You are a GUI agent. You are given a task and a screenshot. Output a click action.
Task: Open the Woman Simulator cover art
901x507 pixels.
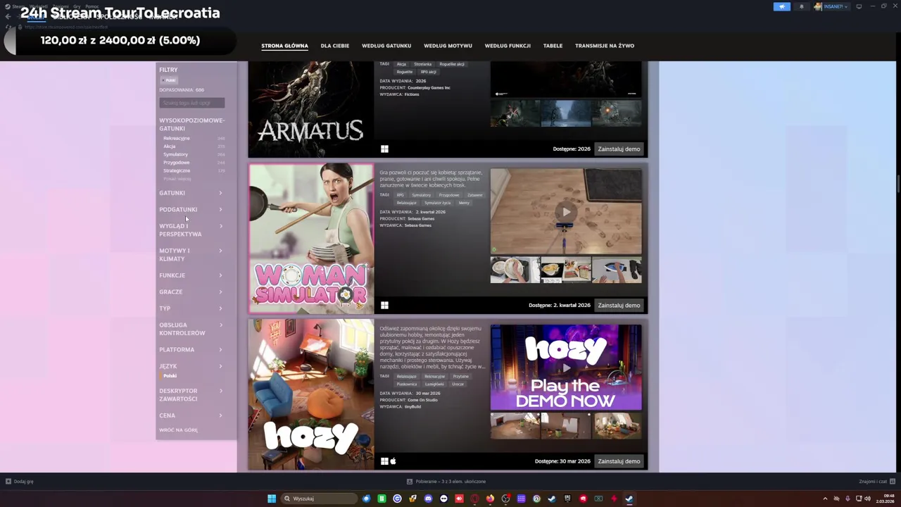(x=310, y=239)
